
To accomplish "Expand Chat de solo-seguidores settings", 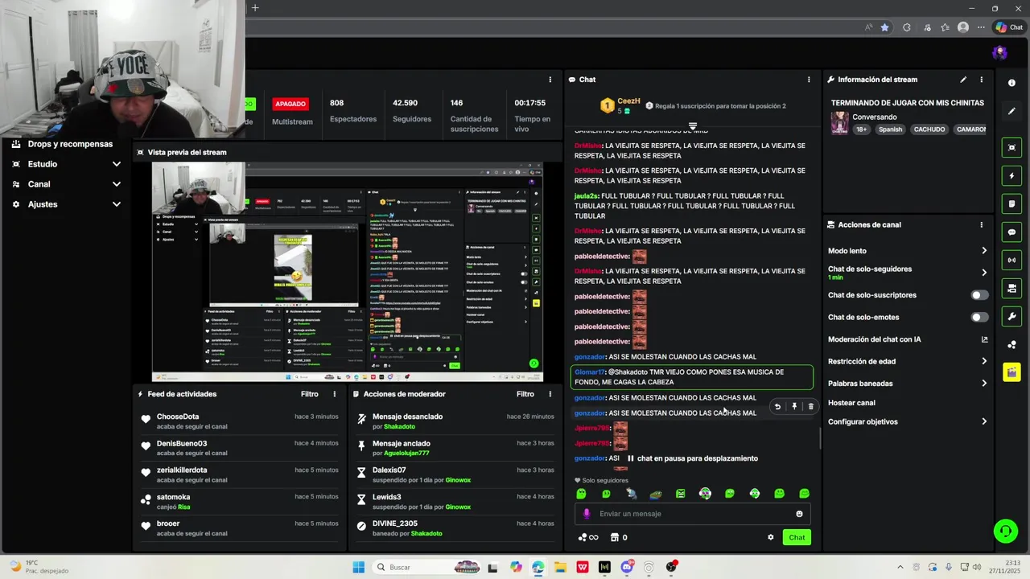I will pos(983,273).
